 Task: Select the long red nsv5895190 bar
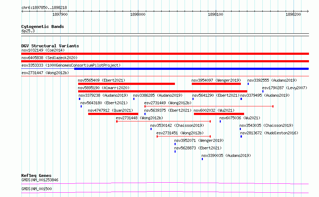point(163,91)
